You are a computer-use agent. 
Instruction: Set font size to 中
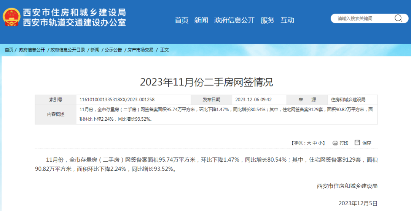pos(315,143)
